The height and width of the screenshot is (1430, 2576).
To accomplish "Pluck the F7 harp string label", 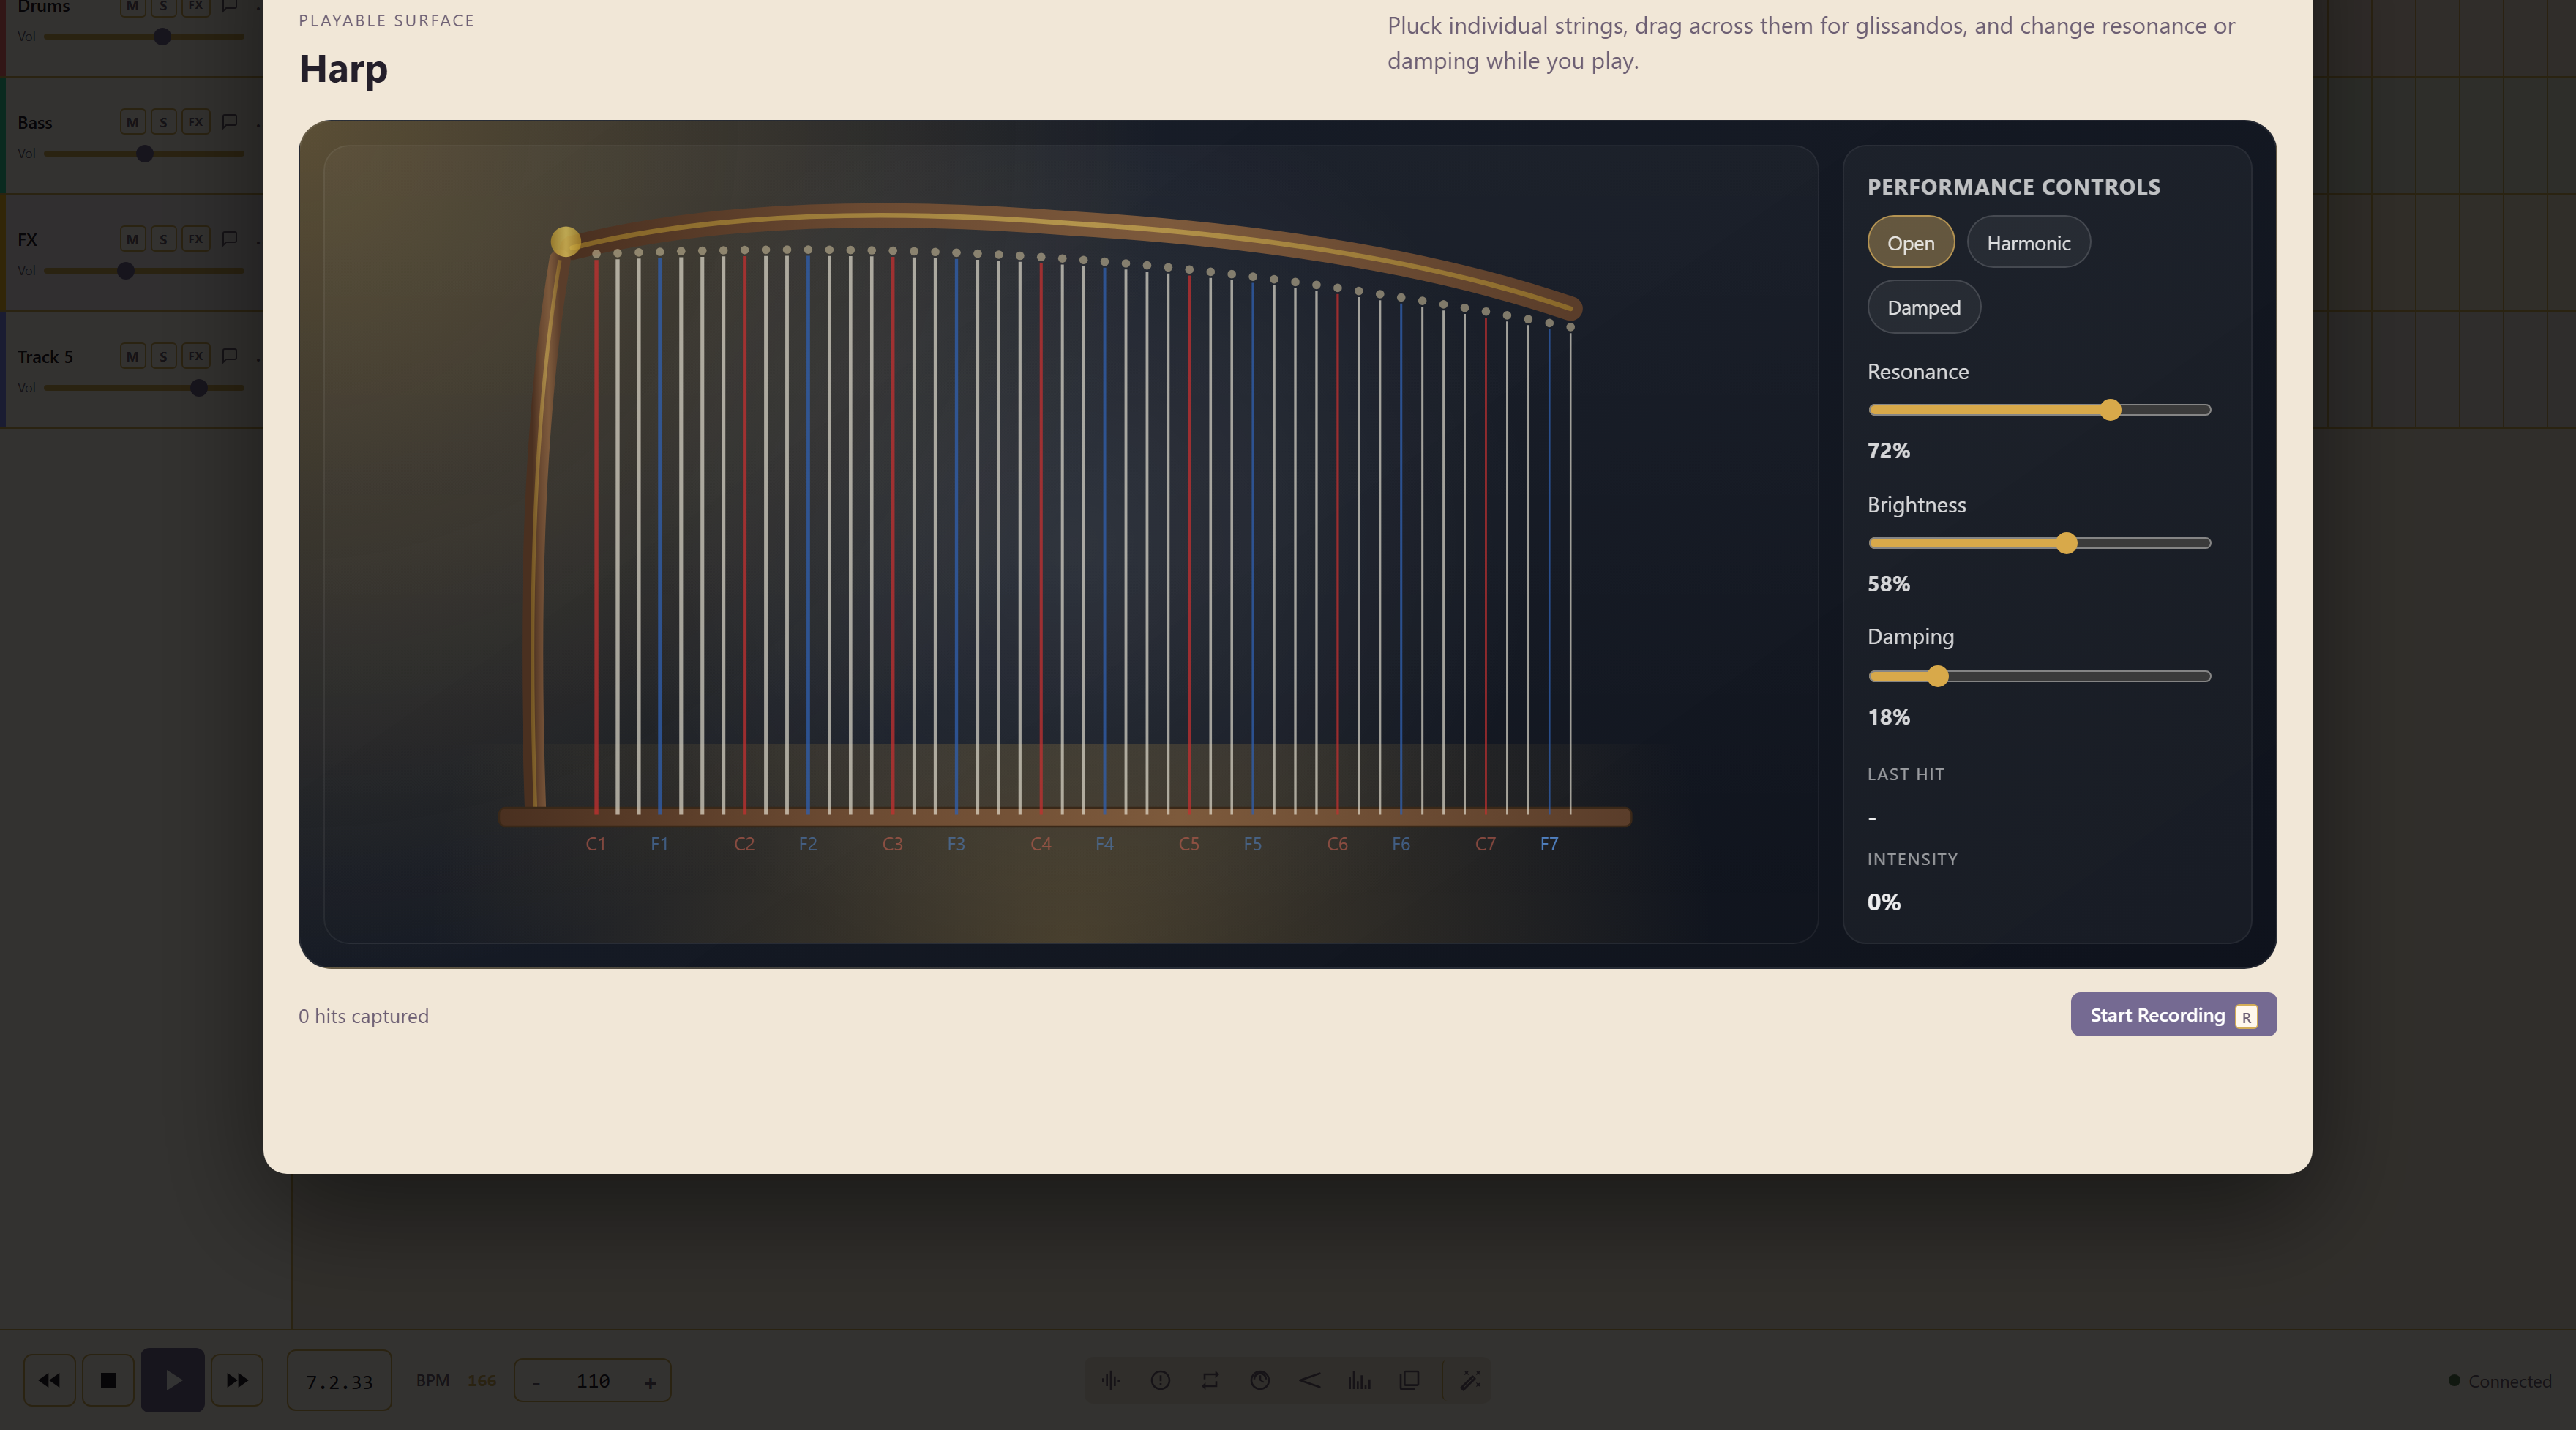I will coord(1549,844).
